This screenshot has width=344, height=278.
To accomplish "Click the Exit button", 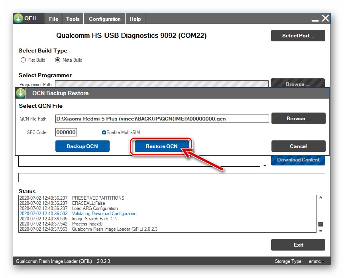I will click(298, 245).
